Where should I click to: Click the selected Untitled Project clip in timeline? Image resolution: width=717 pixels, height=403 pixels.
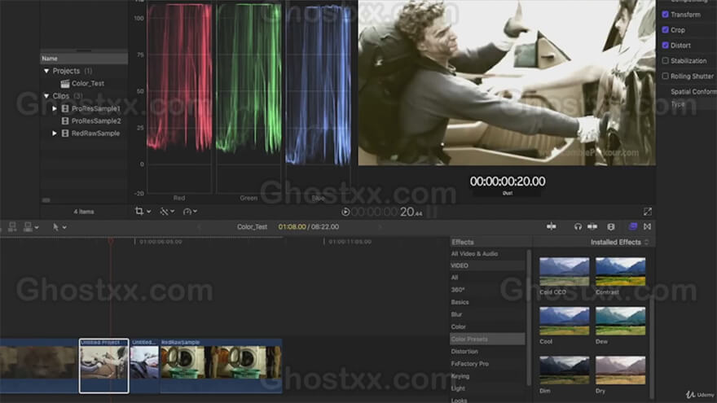[x=103, y=366]
